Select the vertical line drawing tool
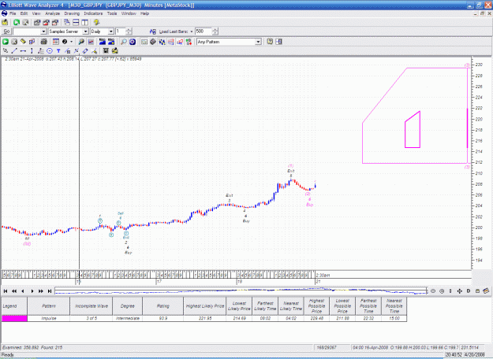This screenshot has height=359, width=493. (x=32, y=50)
